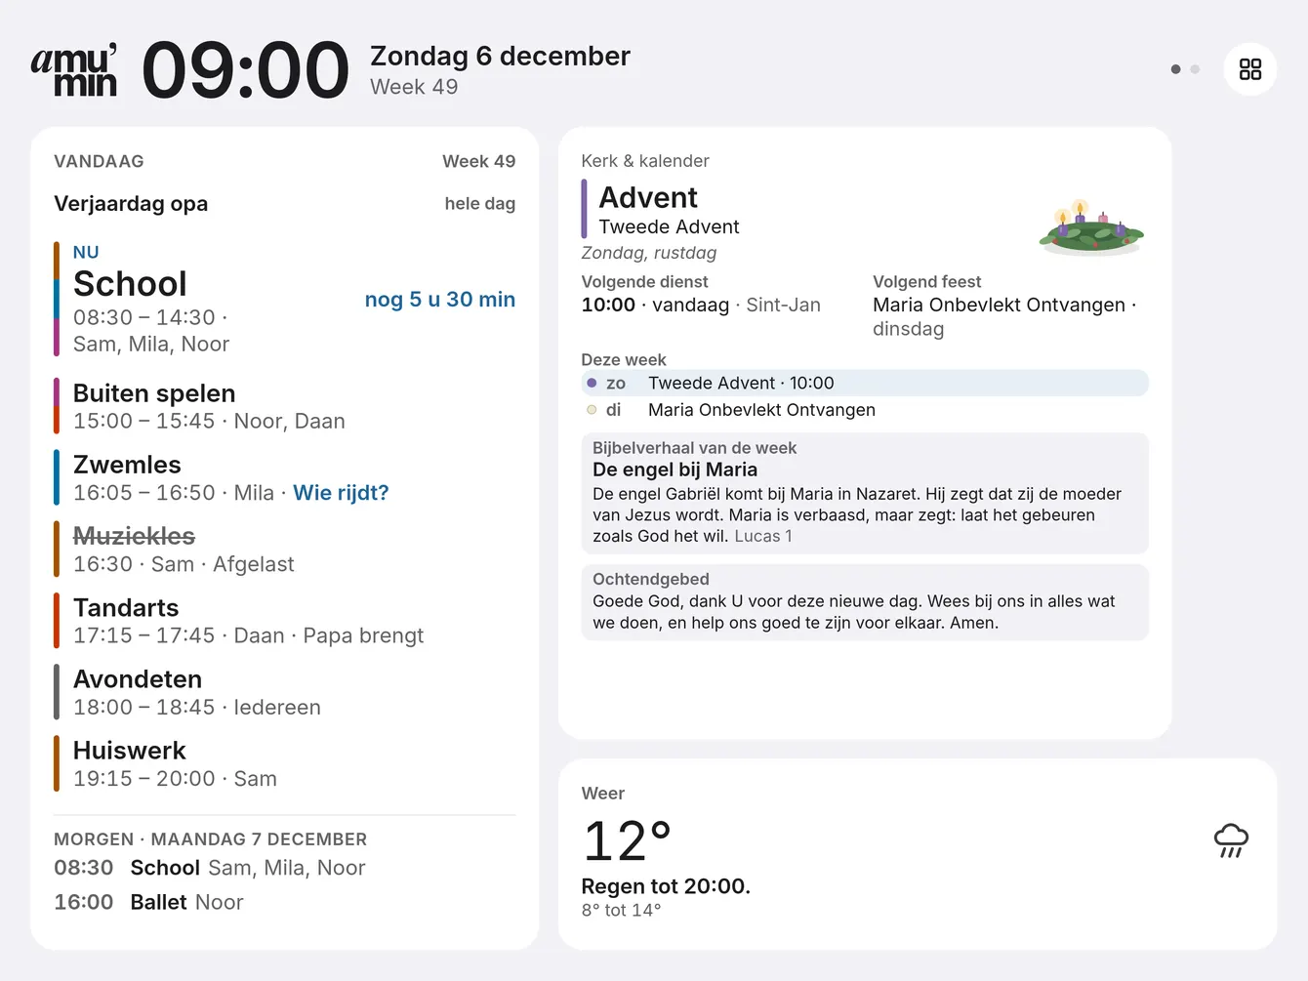Select the Maria Onbevlekt Ontvangen week row
1308x981 pixels.
(865, 410)
